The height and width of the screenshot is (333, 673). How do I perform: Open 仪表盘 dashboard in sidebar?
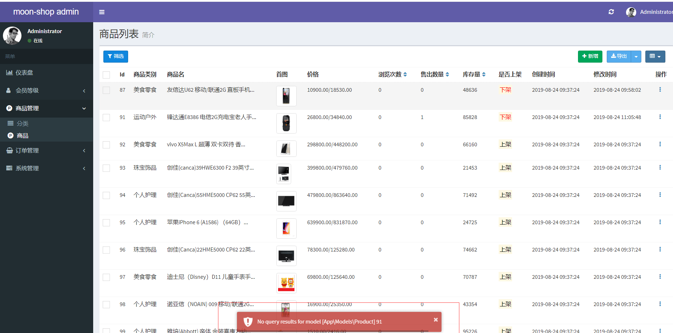[x=47, y=72]
